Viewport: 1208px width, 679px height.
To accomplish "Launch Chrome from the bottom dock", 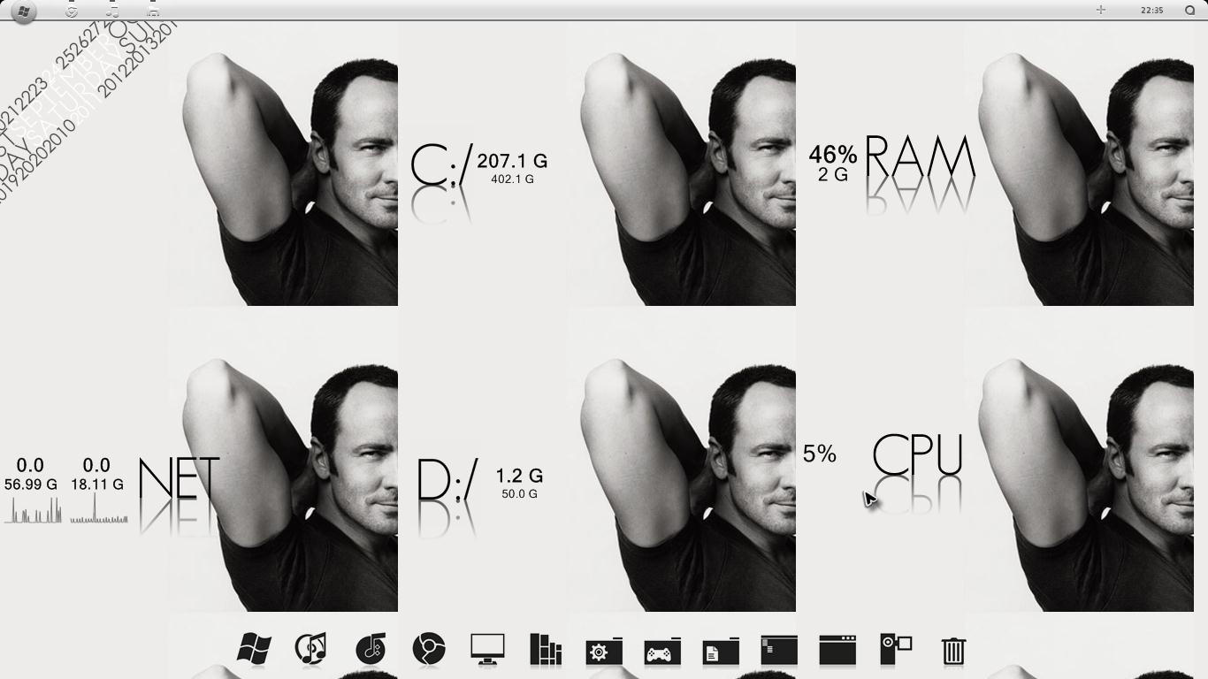I will [x=429, y=649].
